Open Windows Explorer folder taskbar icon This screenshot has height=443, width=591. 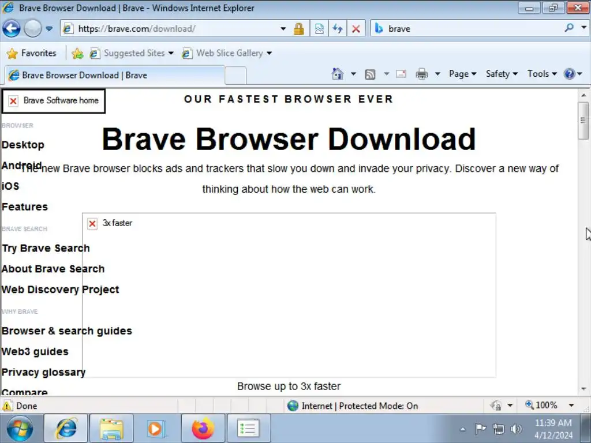point(111,429)
